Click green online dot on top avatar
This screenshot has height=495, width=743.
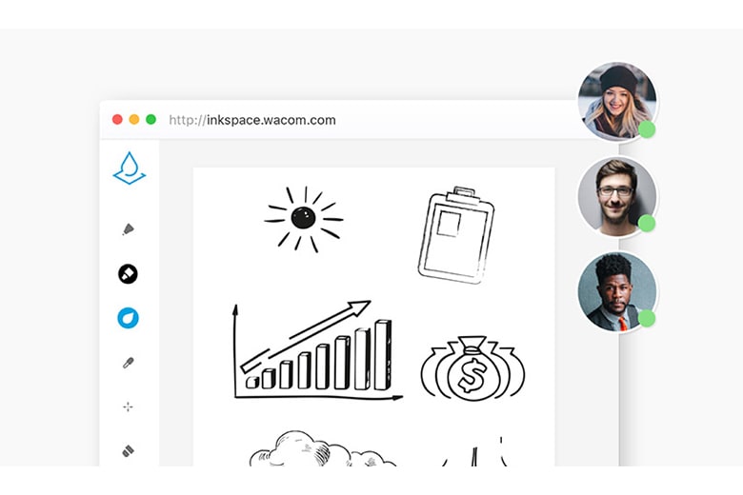pyautogui.click(x=647, y=129)
